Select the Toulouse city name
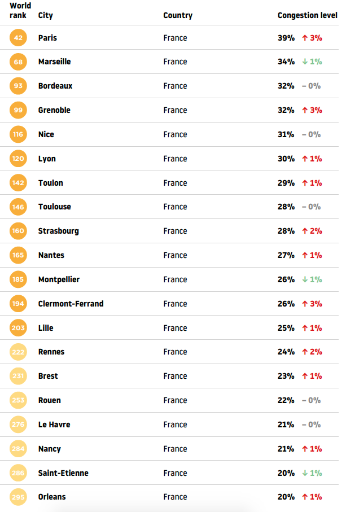 point(55,207)
